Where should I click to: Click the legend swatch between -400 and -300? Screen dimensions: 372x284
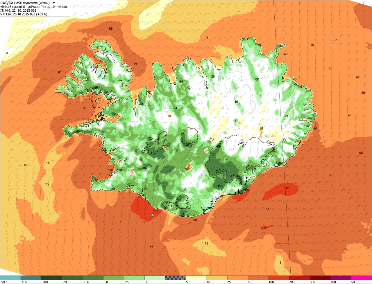31,277
